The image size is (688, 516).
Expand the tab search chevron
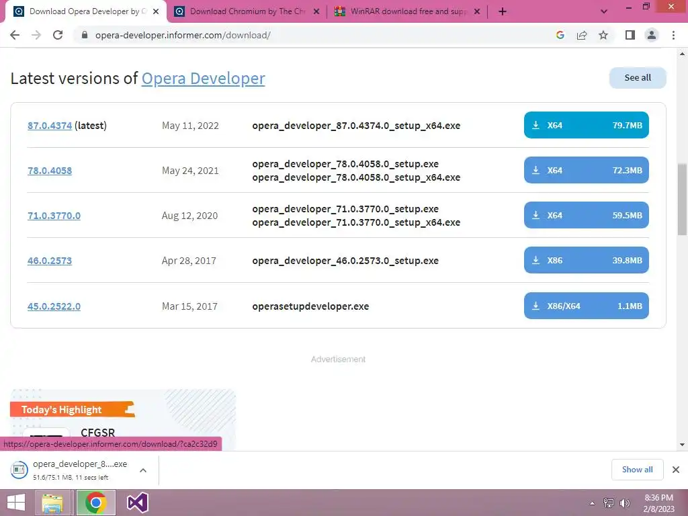[604, 11]
